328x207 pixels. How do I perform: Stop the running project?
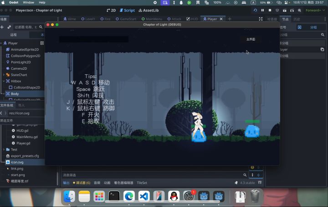(x=270, y=10)
